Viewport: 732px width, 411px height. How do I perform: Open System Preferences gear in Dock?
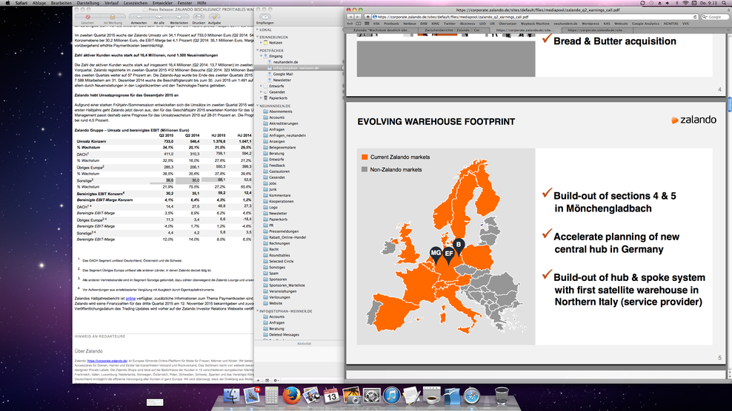pos(372,395)
